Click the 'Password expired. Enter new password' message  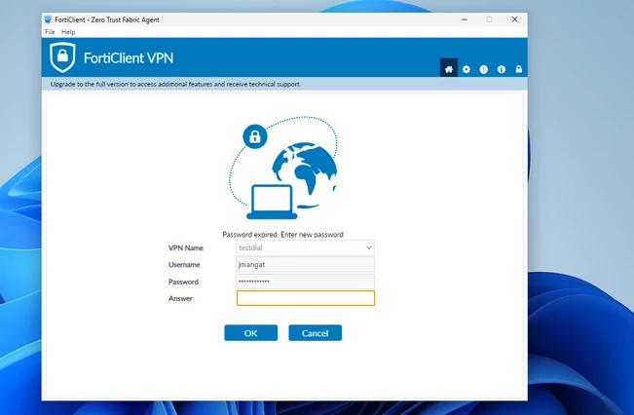point(283,235)
